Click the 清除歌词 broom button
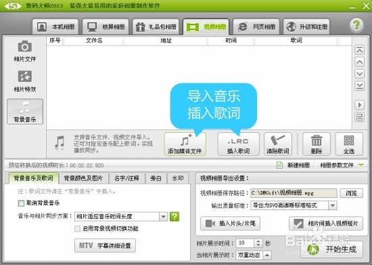This screenshot has height=265, width=372. (x=278, y=144)
